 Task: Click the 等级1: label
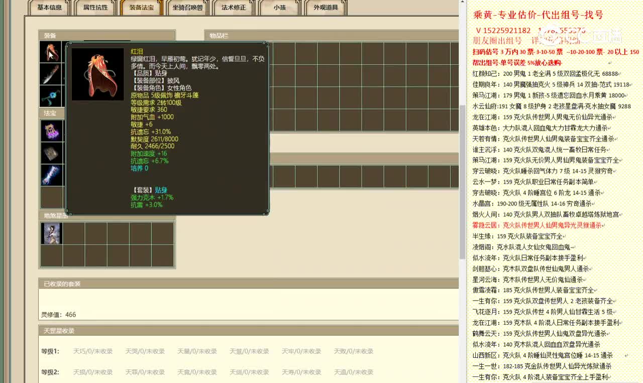click(x=50, y=351)
